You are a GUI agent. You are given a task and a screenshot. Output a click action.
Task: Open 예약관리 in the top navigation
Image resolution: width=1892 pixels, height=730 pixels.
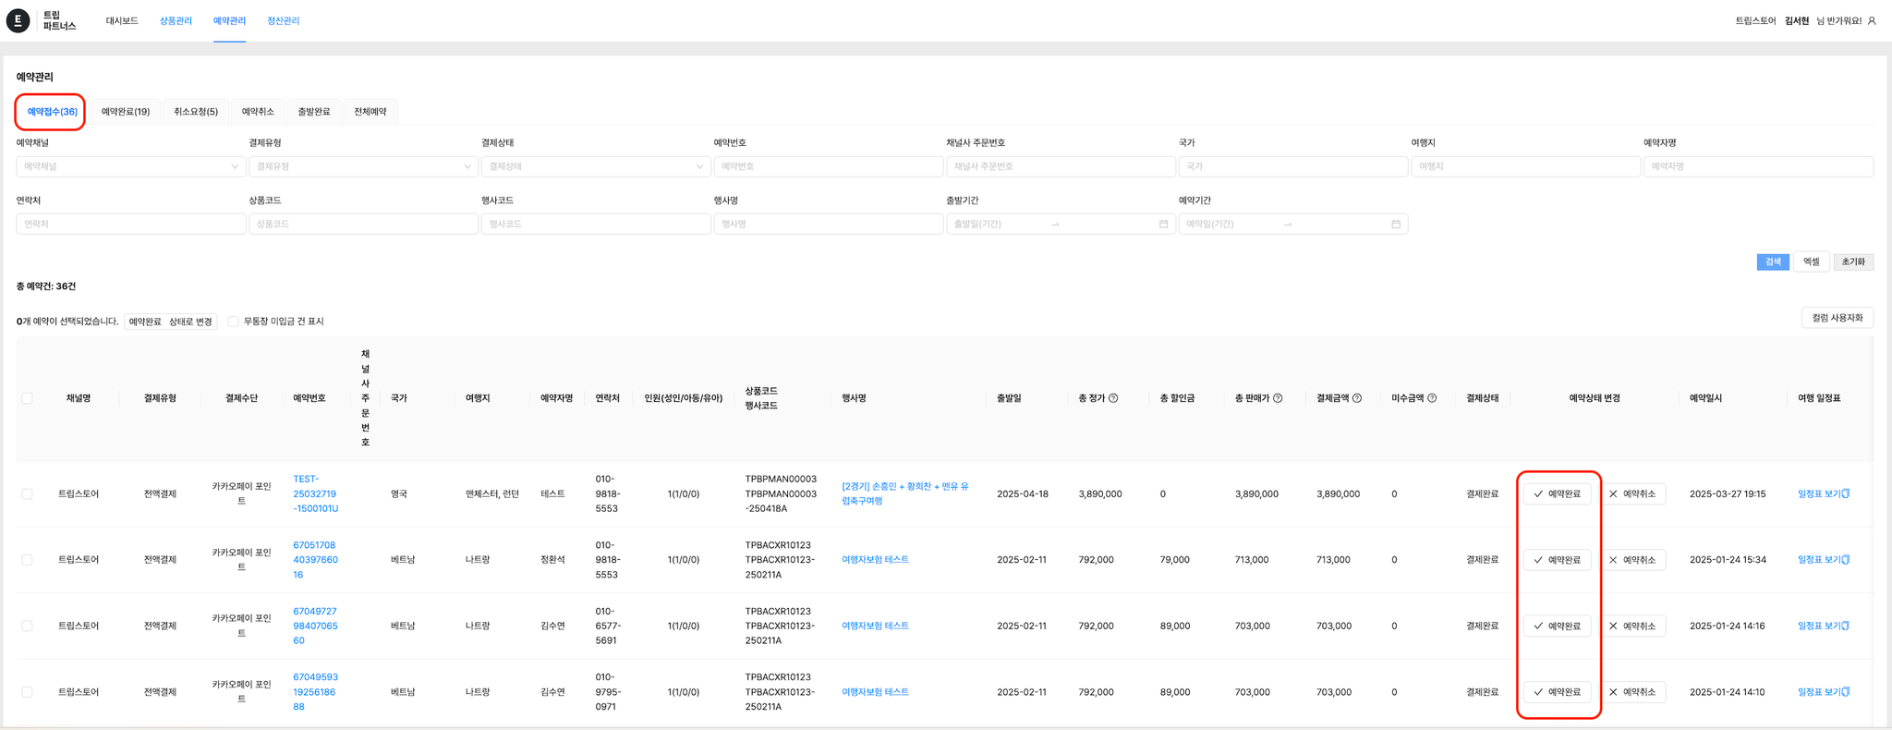229,20
